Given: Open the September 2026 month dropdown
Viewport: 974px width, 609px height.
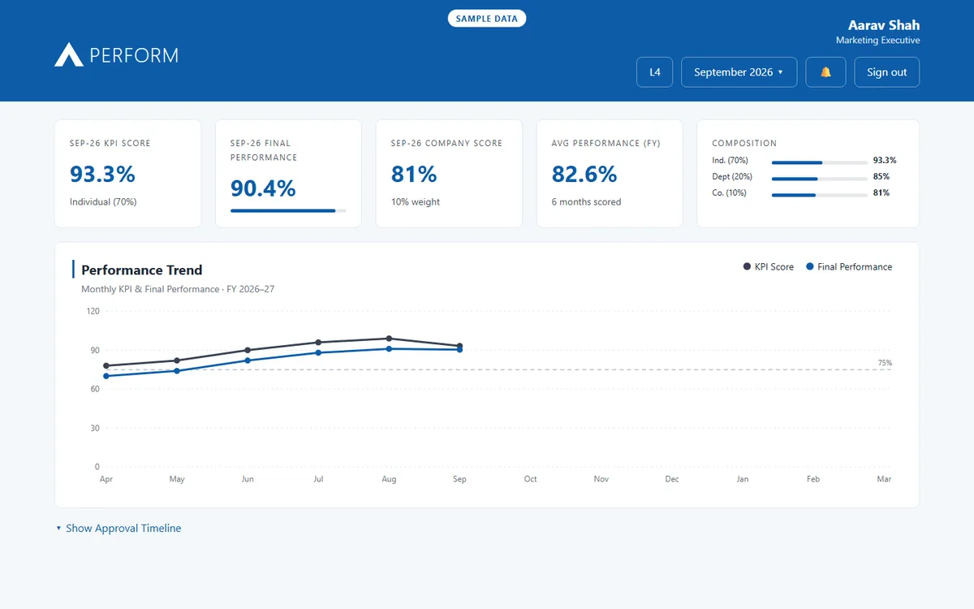Looking at the screenshot, I should 739,72.
